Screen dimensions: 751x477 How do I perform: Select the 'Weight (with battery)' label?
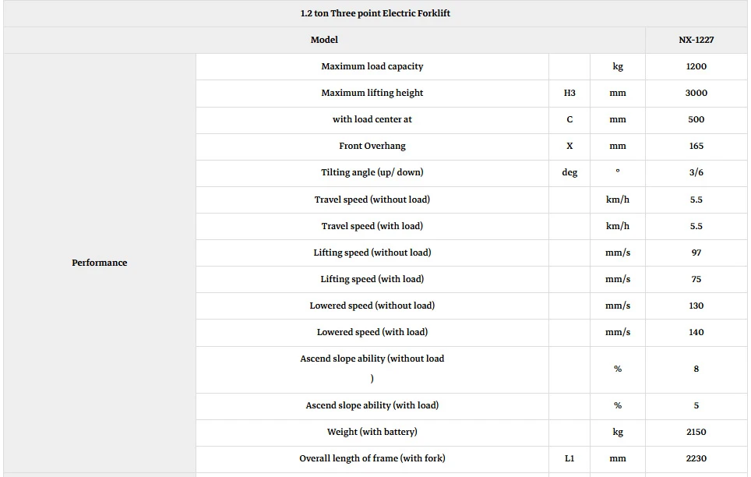coord(372,432)
